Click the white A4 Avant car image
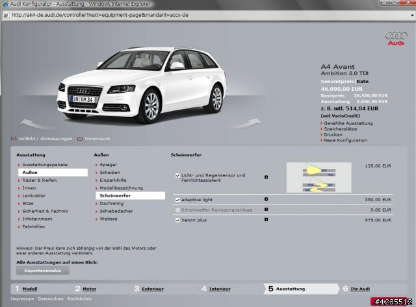Screen dimensions: 416x307 coord(142,84)
